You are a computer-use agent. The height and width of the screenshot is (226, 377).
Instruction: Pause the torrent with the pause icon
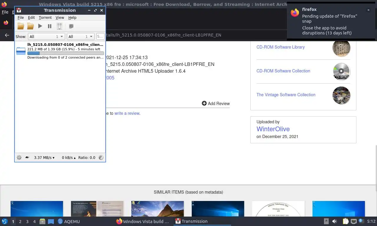[x=49, y=26]
